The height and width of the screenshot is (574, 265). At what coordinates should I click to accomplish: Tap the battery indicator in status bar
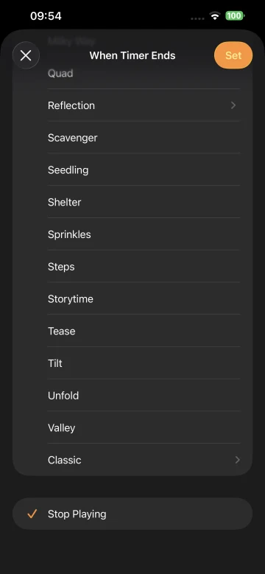(x=235, y=15)
